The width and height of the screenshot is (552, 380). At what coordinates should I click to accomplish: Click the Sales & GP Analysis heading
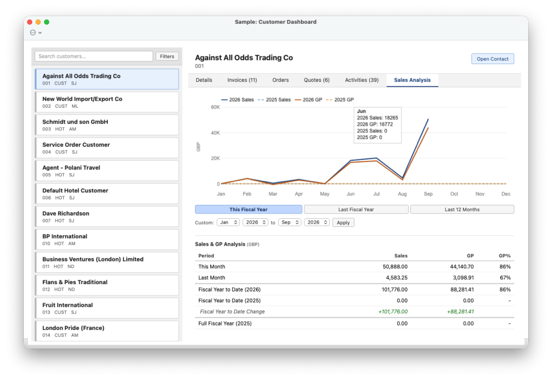pyautogui.click(x=220, y=244)
